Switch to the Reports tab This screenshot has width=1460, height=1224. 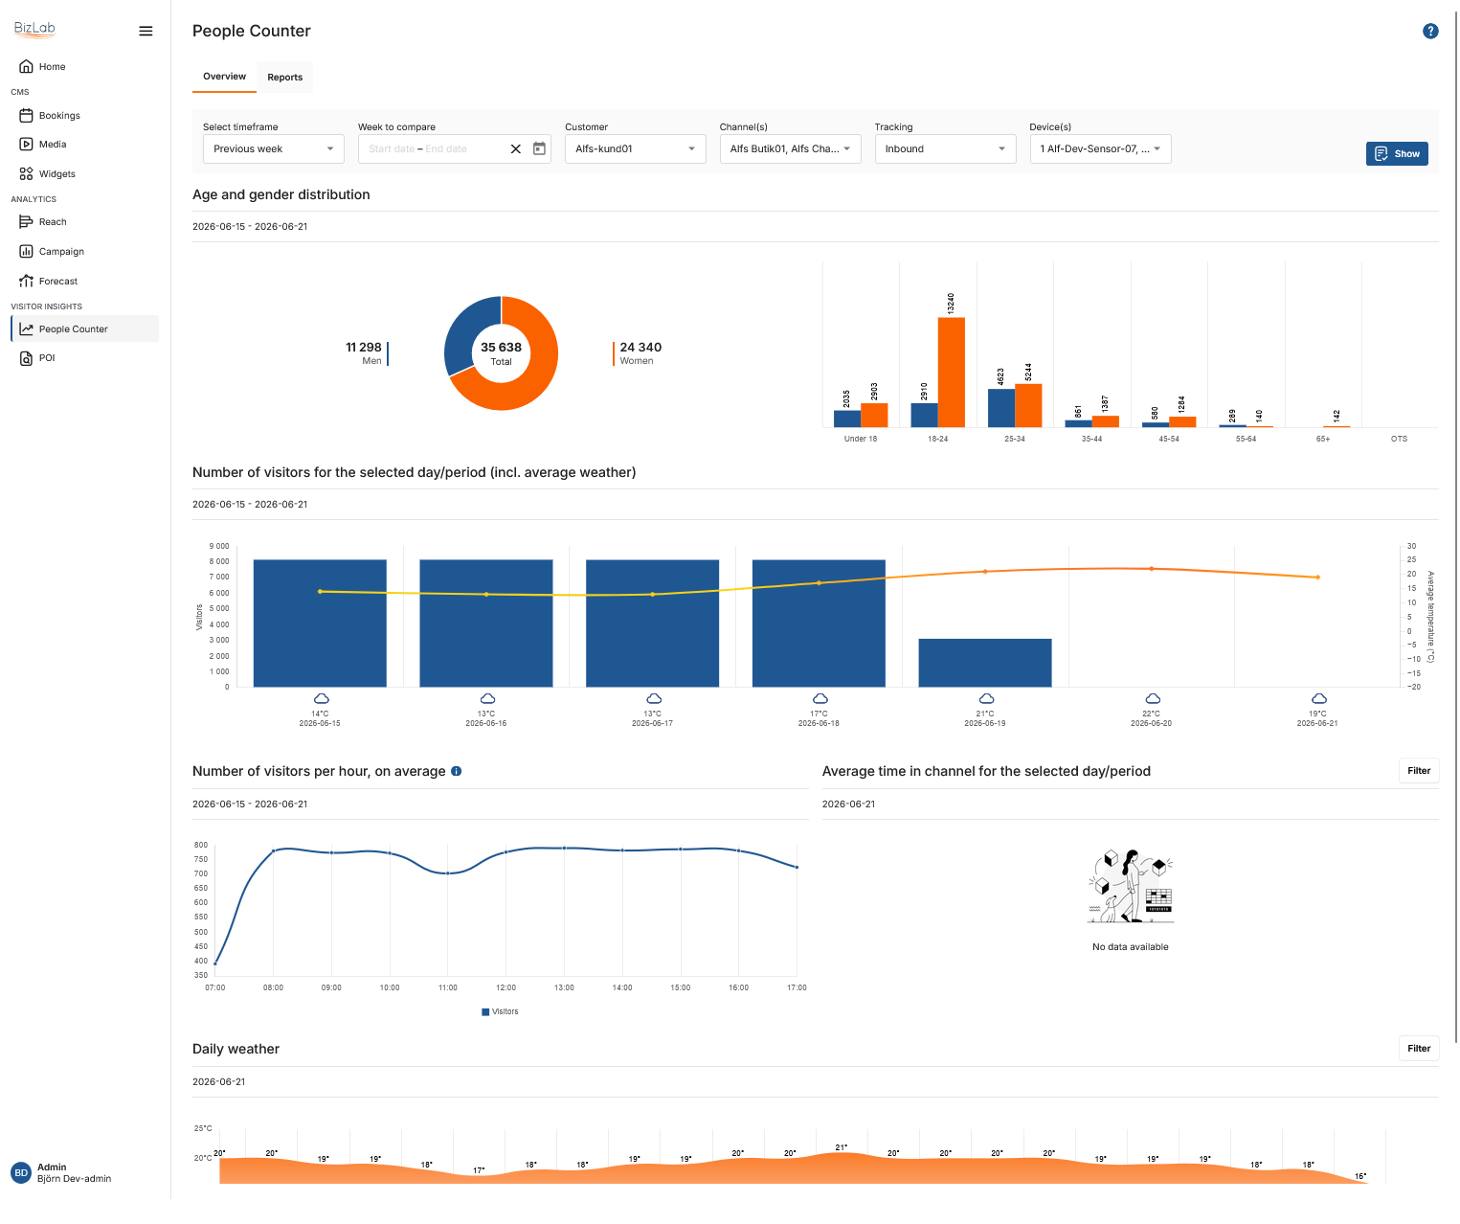click(x=285, y=77)
